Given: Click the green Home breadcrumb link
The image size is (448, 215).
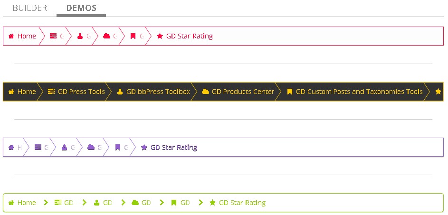Looking at the screenshot, I should click(22, 203).
